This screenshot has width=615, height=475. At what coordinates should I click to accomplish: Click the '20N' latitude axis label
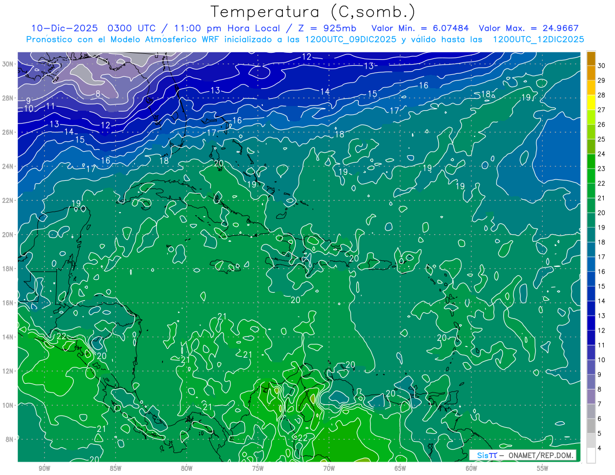[x=9, y=234]
